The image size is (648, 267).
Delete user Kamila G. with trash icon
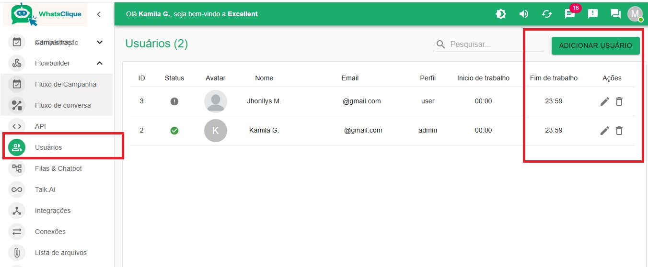coord(619,131)
